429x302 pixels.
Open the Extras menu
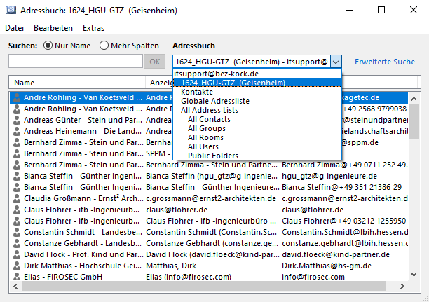pos(93,28)
